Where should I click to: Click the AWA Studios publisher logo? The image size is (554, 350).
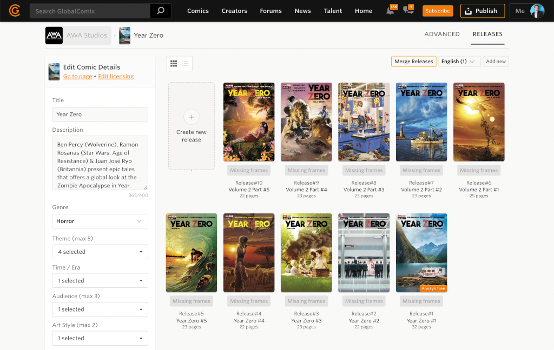[x=54, y=36]
